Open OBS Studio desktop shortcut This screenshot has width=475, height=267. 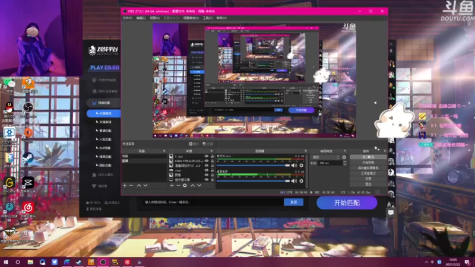(28, 110)
